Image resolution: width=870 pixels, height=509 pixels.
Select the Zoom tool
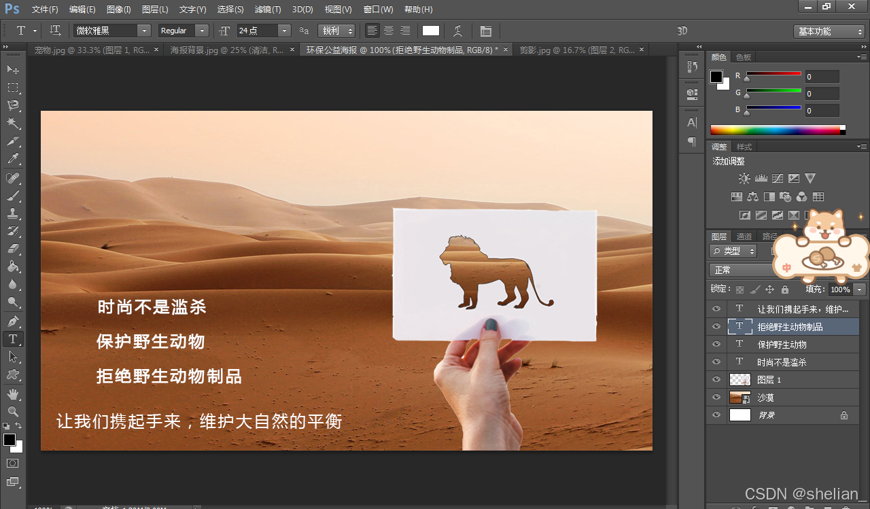[13, 411]
